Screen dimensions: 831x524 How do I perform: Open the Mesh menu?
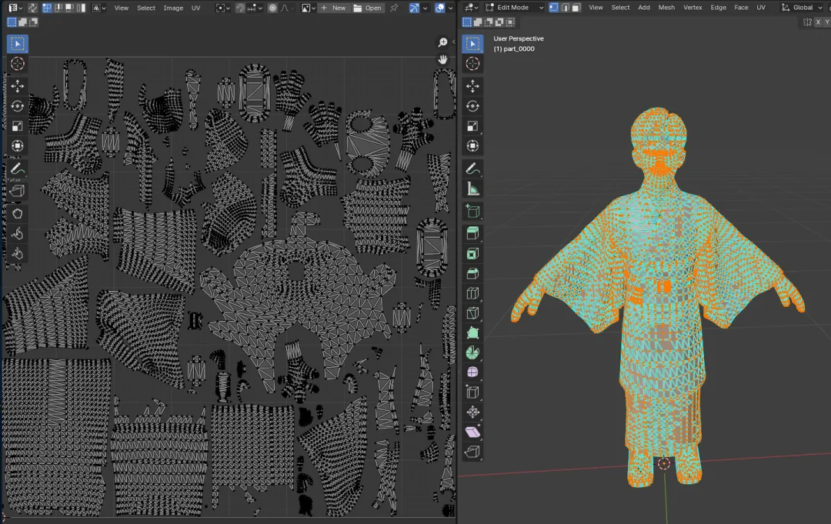click(666, 8)
